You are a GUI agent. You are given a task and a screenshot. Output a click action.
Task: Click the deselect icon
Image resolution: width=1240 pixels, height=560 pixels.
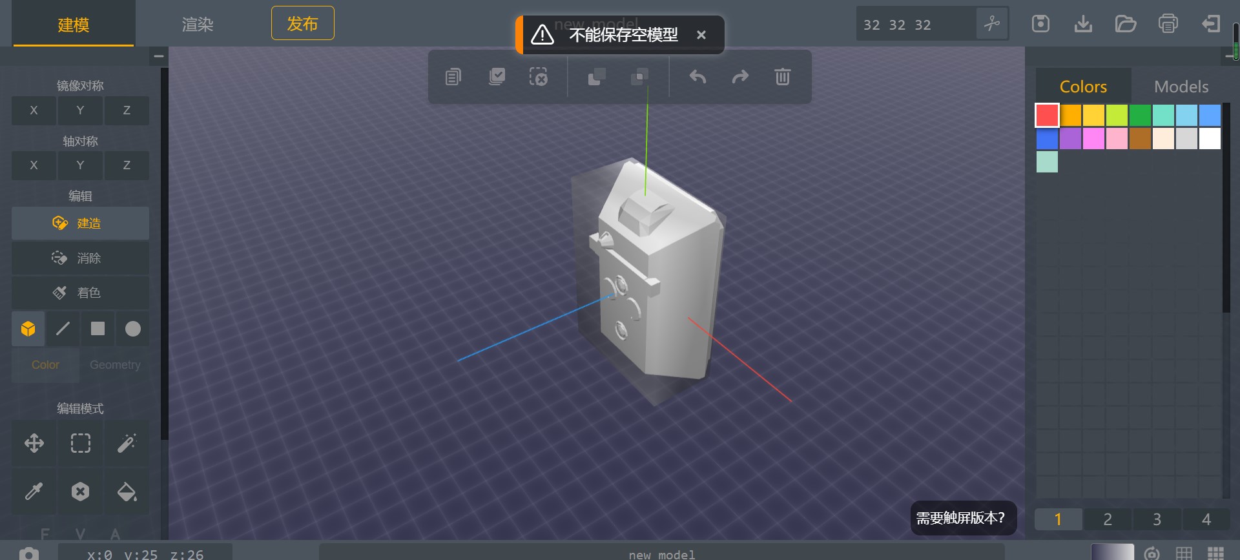click(539, 77)
